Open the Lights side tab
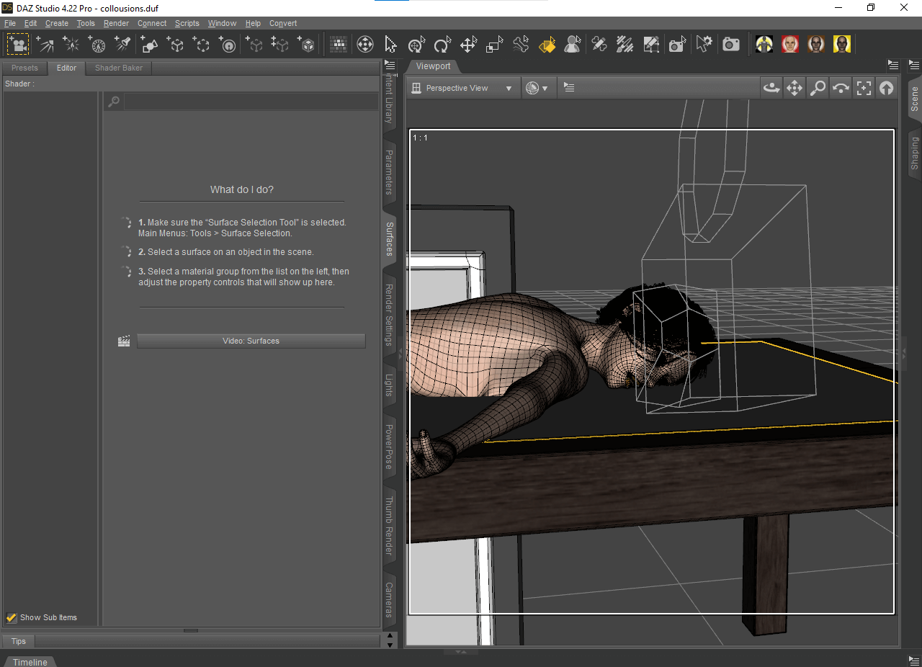922x667 pixels. point(389,385)
